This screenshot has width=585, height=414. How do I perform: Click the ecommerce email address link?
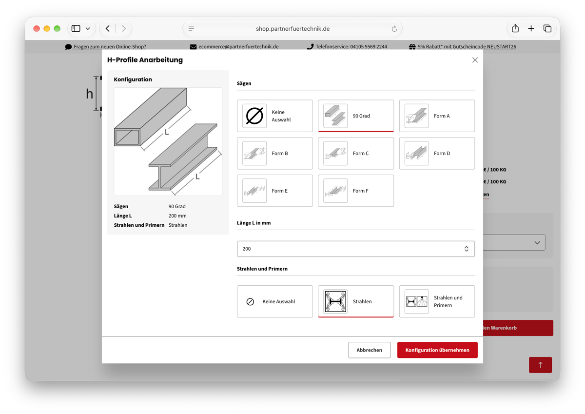click(238, 47)
